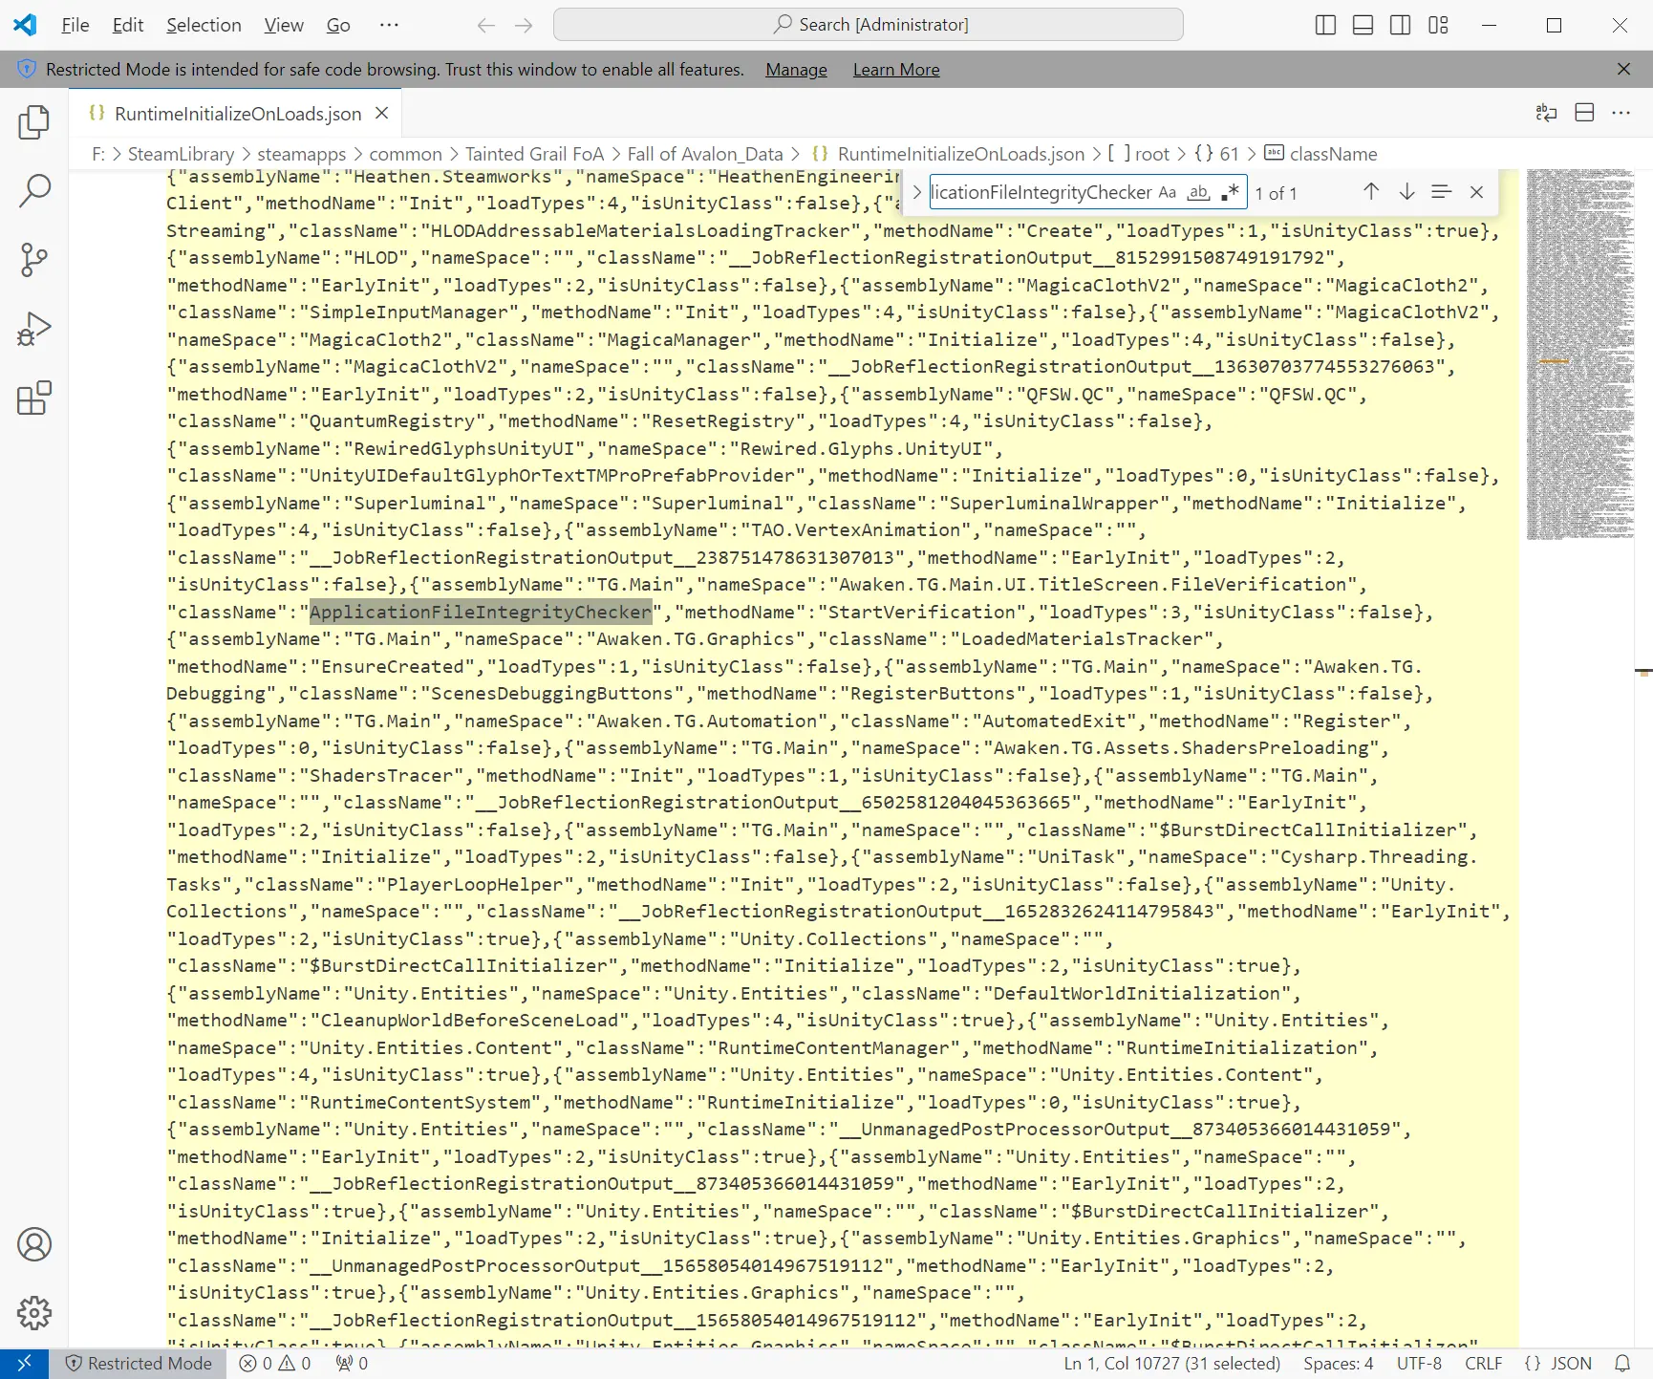Open the title bar overflow menu ellipsis
Screen dimensions: 1653x1379
(x=389, y=25)
